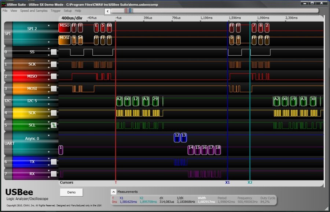
Task: Open the View menu
Action: [14, 11]
